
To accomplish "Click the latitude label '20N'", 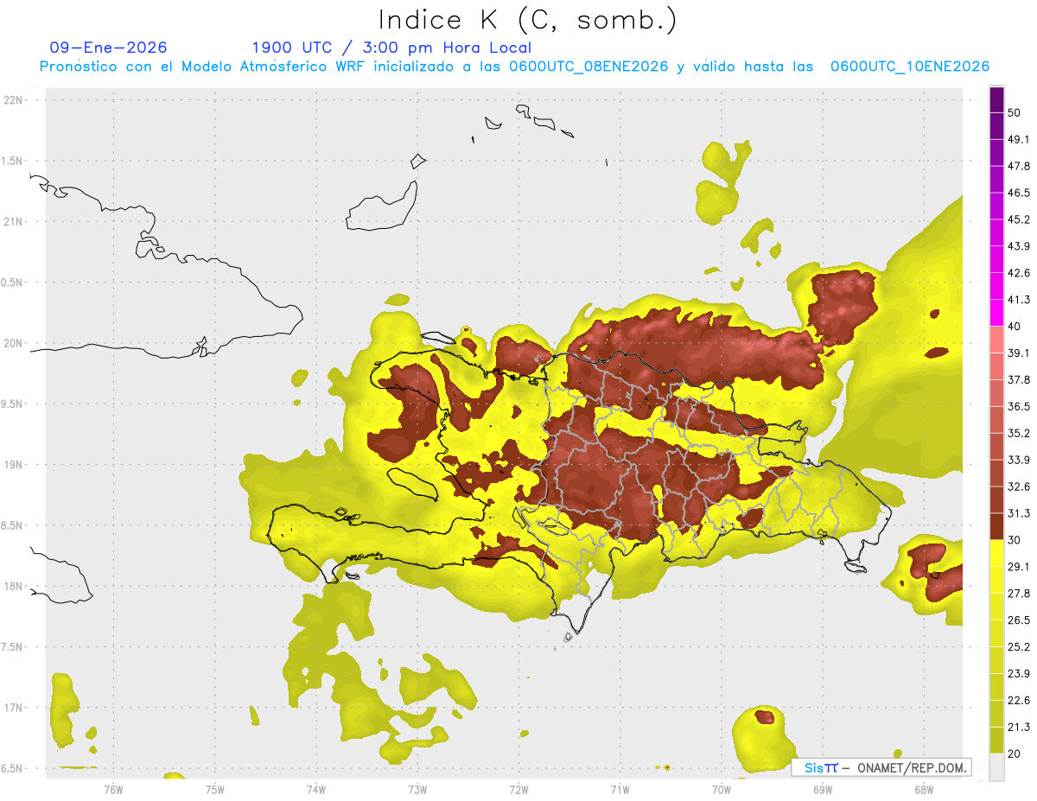I will tap(14, 343).
